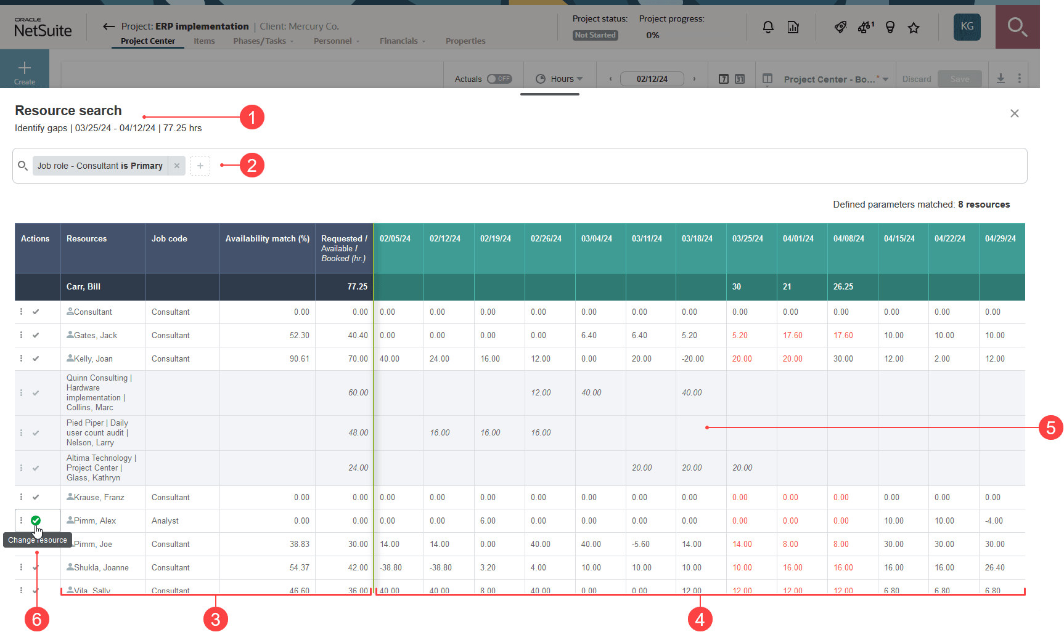The width and height of the screenshot is (1064, 632).
Task: Select Krause, Franz resource checkmark
Action: [x=36, y=497]
